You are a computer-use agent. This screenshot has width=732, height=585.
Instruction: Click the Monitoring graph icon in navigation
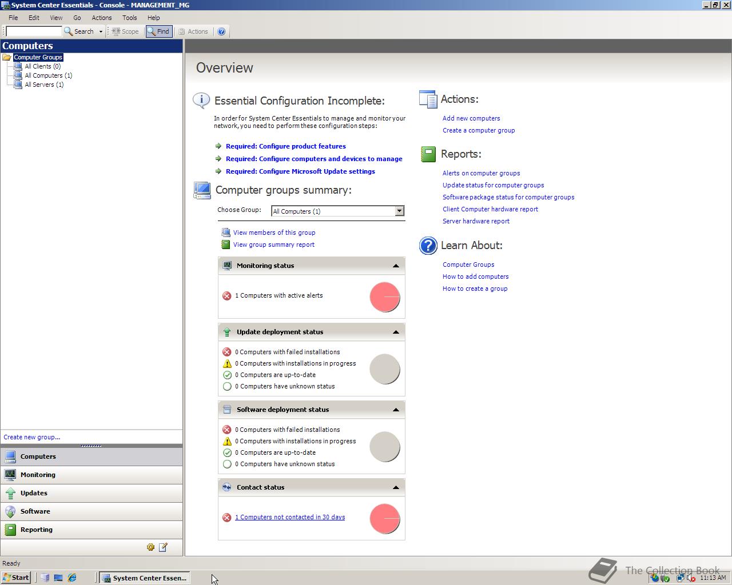(10, 475)
